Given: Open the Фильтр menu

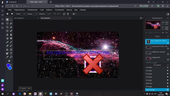Looking at the screenshot, I should pos(69,10).
